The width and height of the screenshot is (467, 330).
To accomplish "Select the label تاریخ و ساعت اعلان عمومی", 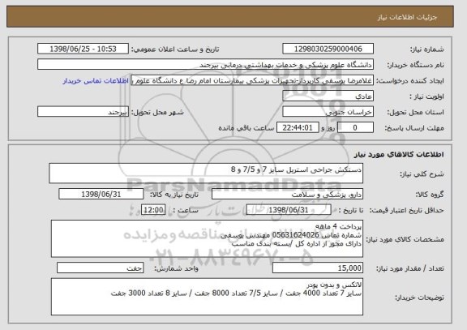I will pos(175,49).
